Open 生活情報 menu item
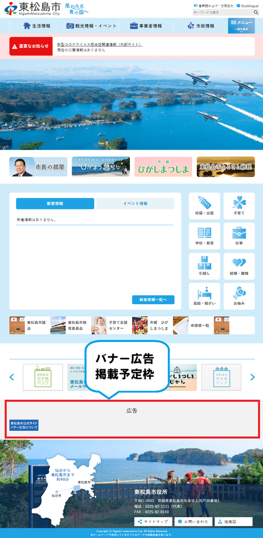Screen dimensions: 263x538 [36, 26]
